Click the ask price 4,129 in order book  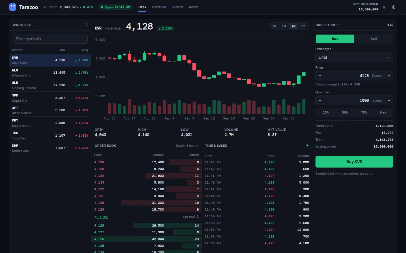(99, 209)
